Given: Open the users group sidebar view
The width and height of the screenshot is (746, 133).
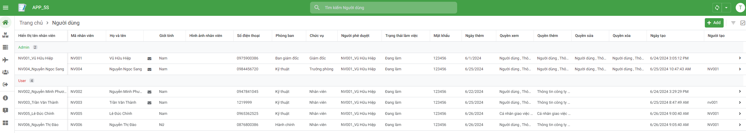Looking at the screenshot, I should click(x=5, y=72).
